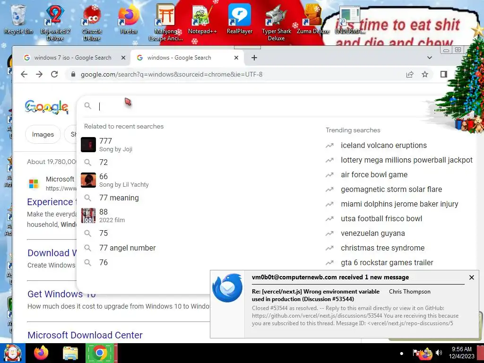Open Firefox desktop shortcut
The height and width of the screenshot is (363, 484).
click(129, 19)
